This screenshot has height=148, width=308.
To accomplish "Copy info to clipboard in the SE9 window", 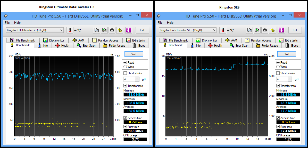I will [249, 30].
